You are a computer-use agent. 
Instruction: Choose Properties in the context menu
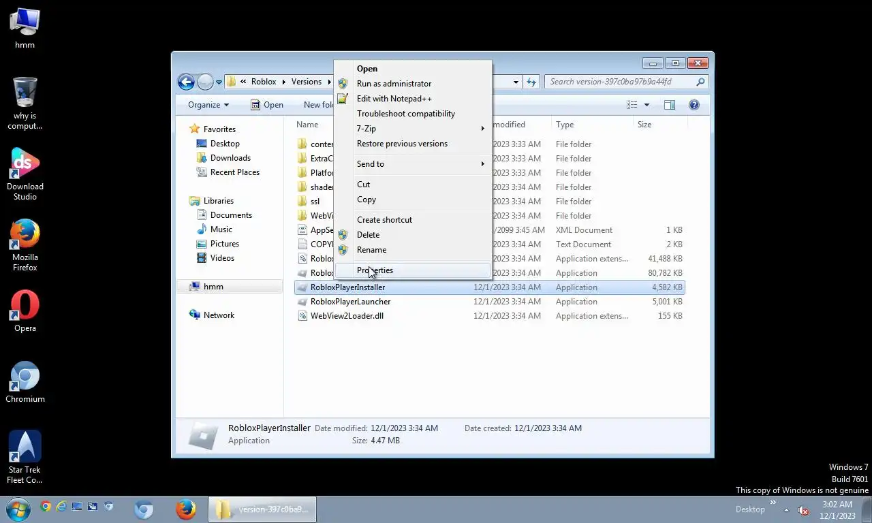pos(412,270)
